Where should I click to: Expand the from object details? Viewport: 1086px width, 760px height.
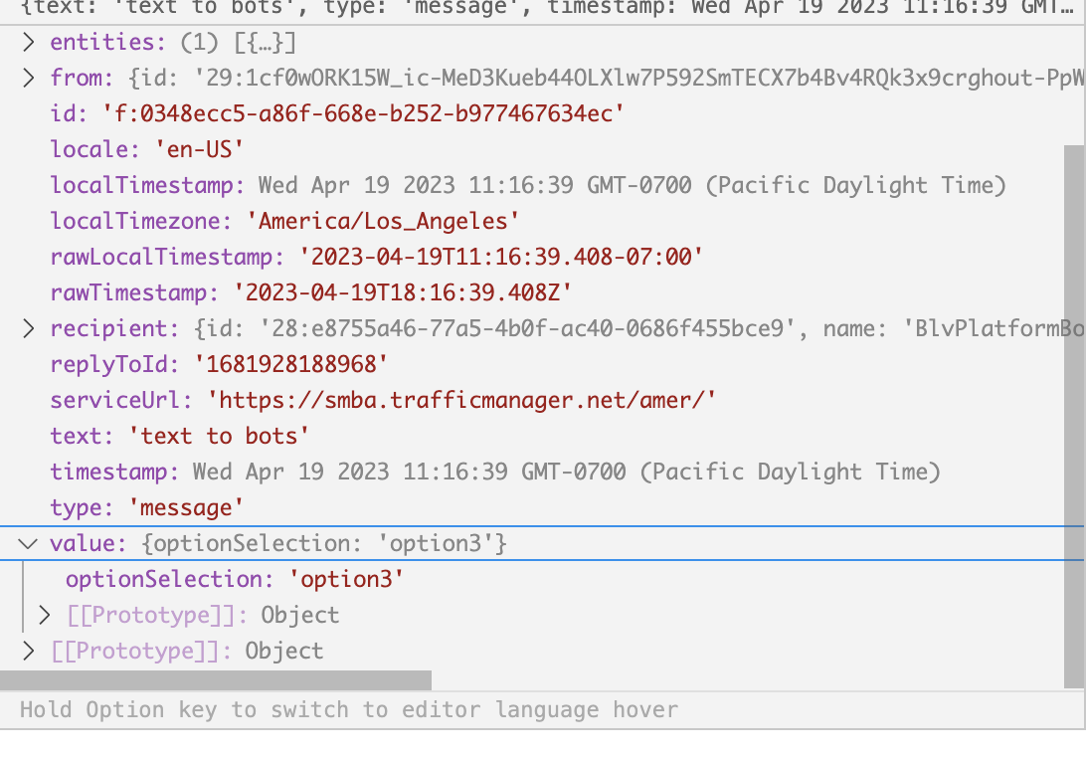point(27,78)
